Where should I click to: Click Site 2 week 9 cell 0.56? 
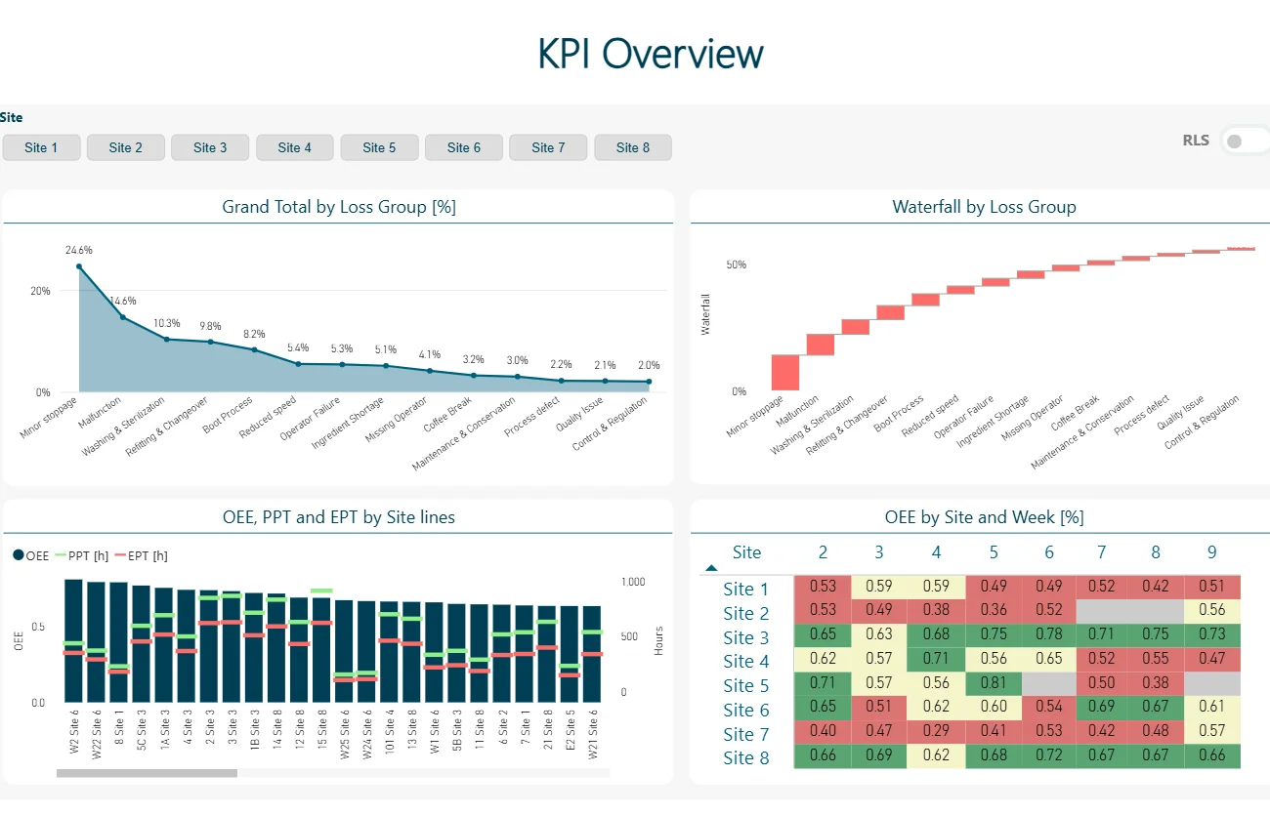tap(1211, 611)
